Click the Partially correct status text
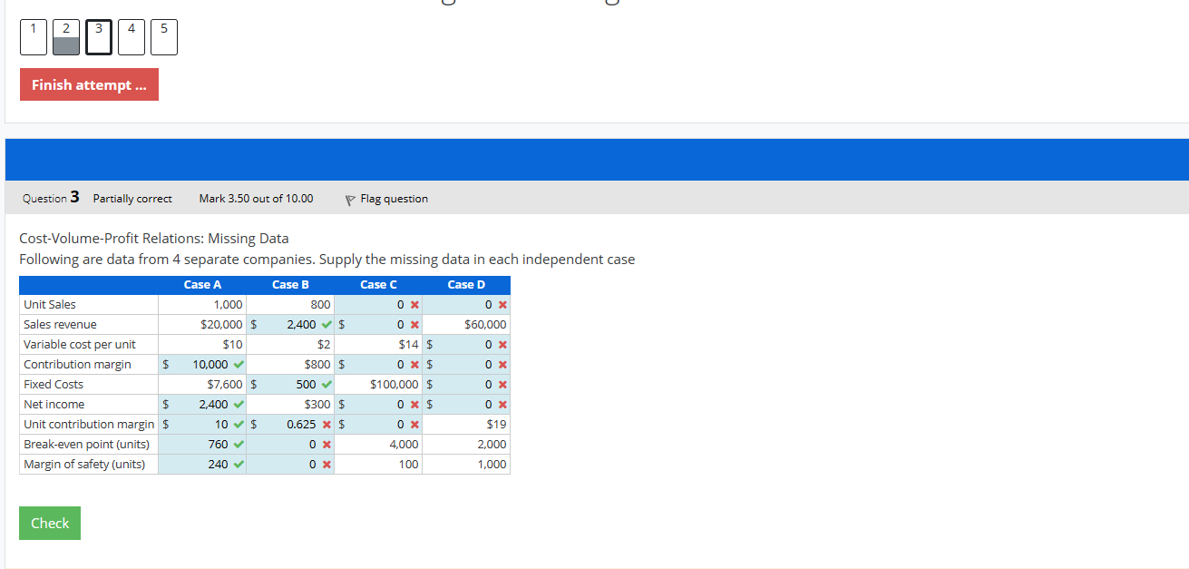Screen dimensions: 1189x569 [x=132, y=199]
